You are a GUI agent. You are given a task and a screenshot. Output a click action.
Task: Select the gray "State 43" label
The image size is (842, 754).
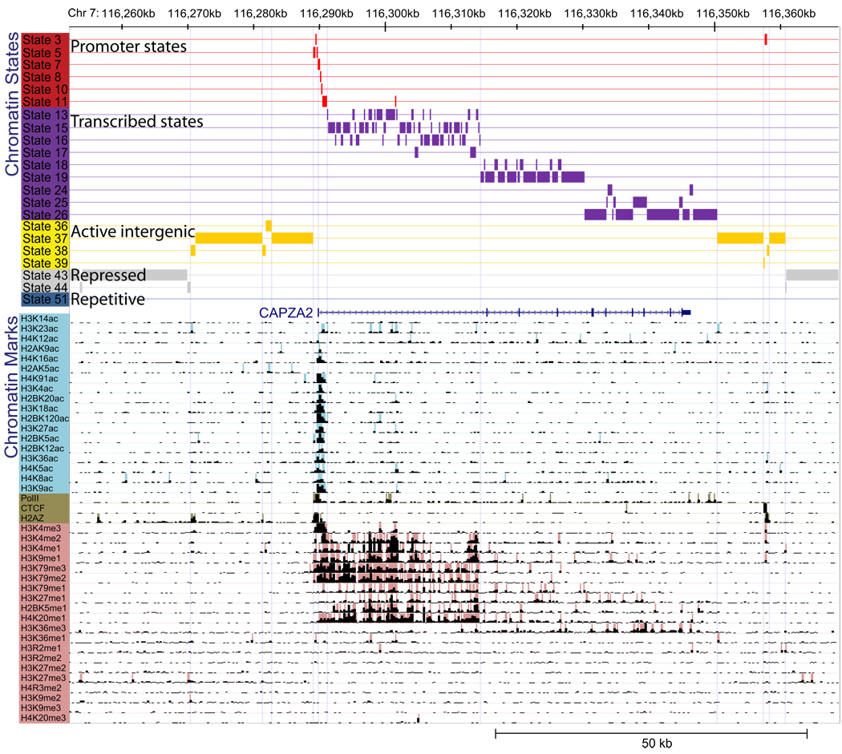[x=45, y=276]
